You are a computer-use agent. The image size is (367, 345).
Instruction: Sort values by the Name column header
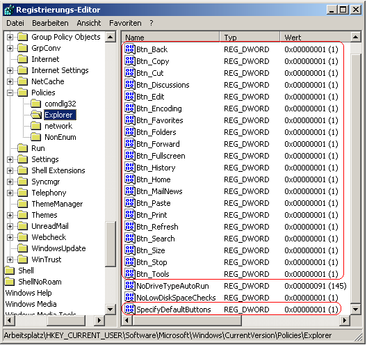point(170,37)
